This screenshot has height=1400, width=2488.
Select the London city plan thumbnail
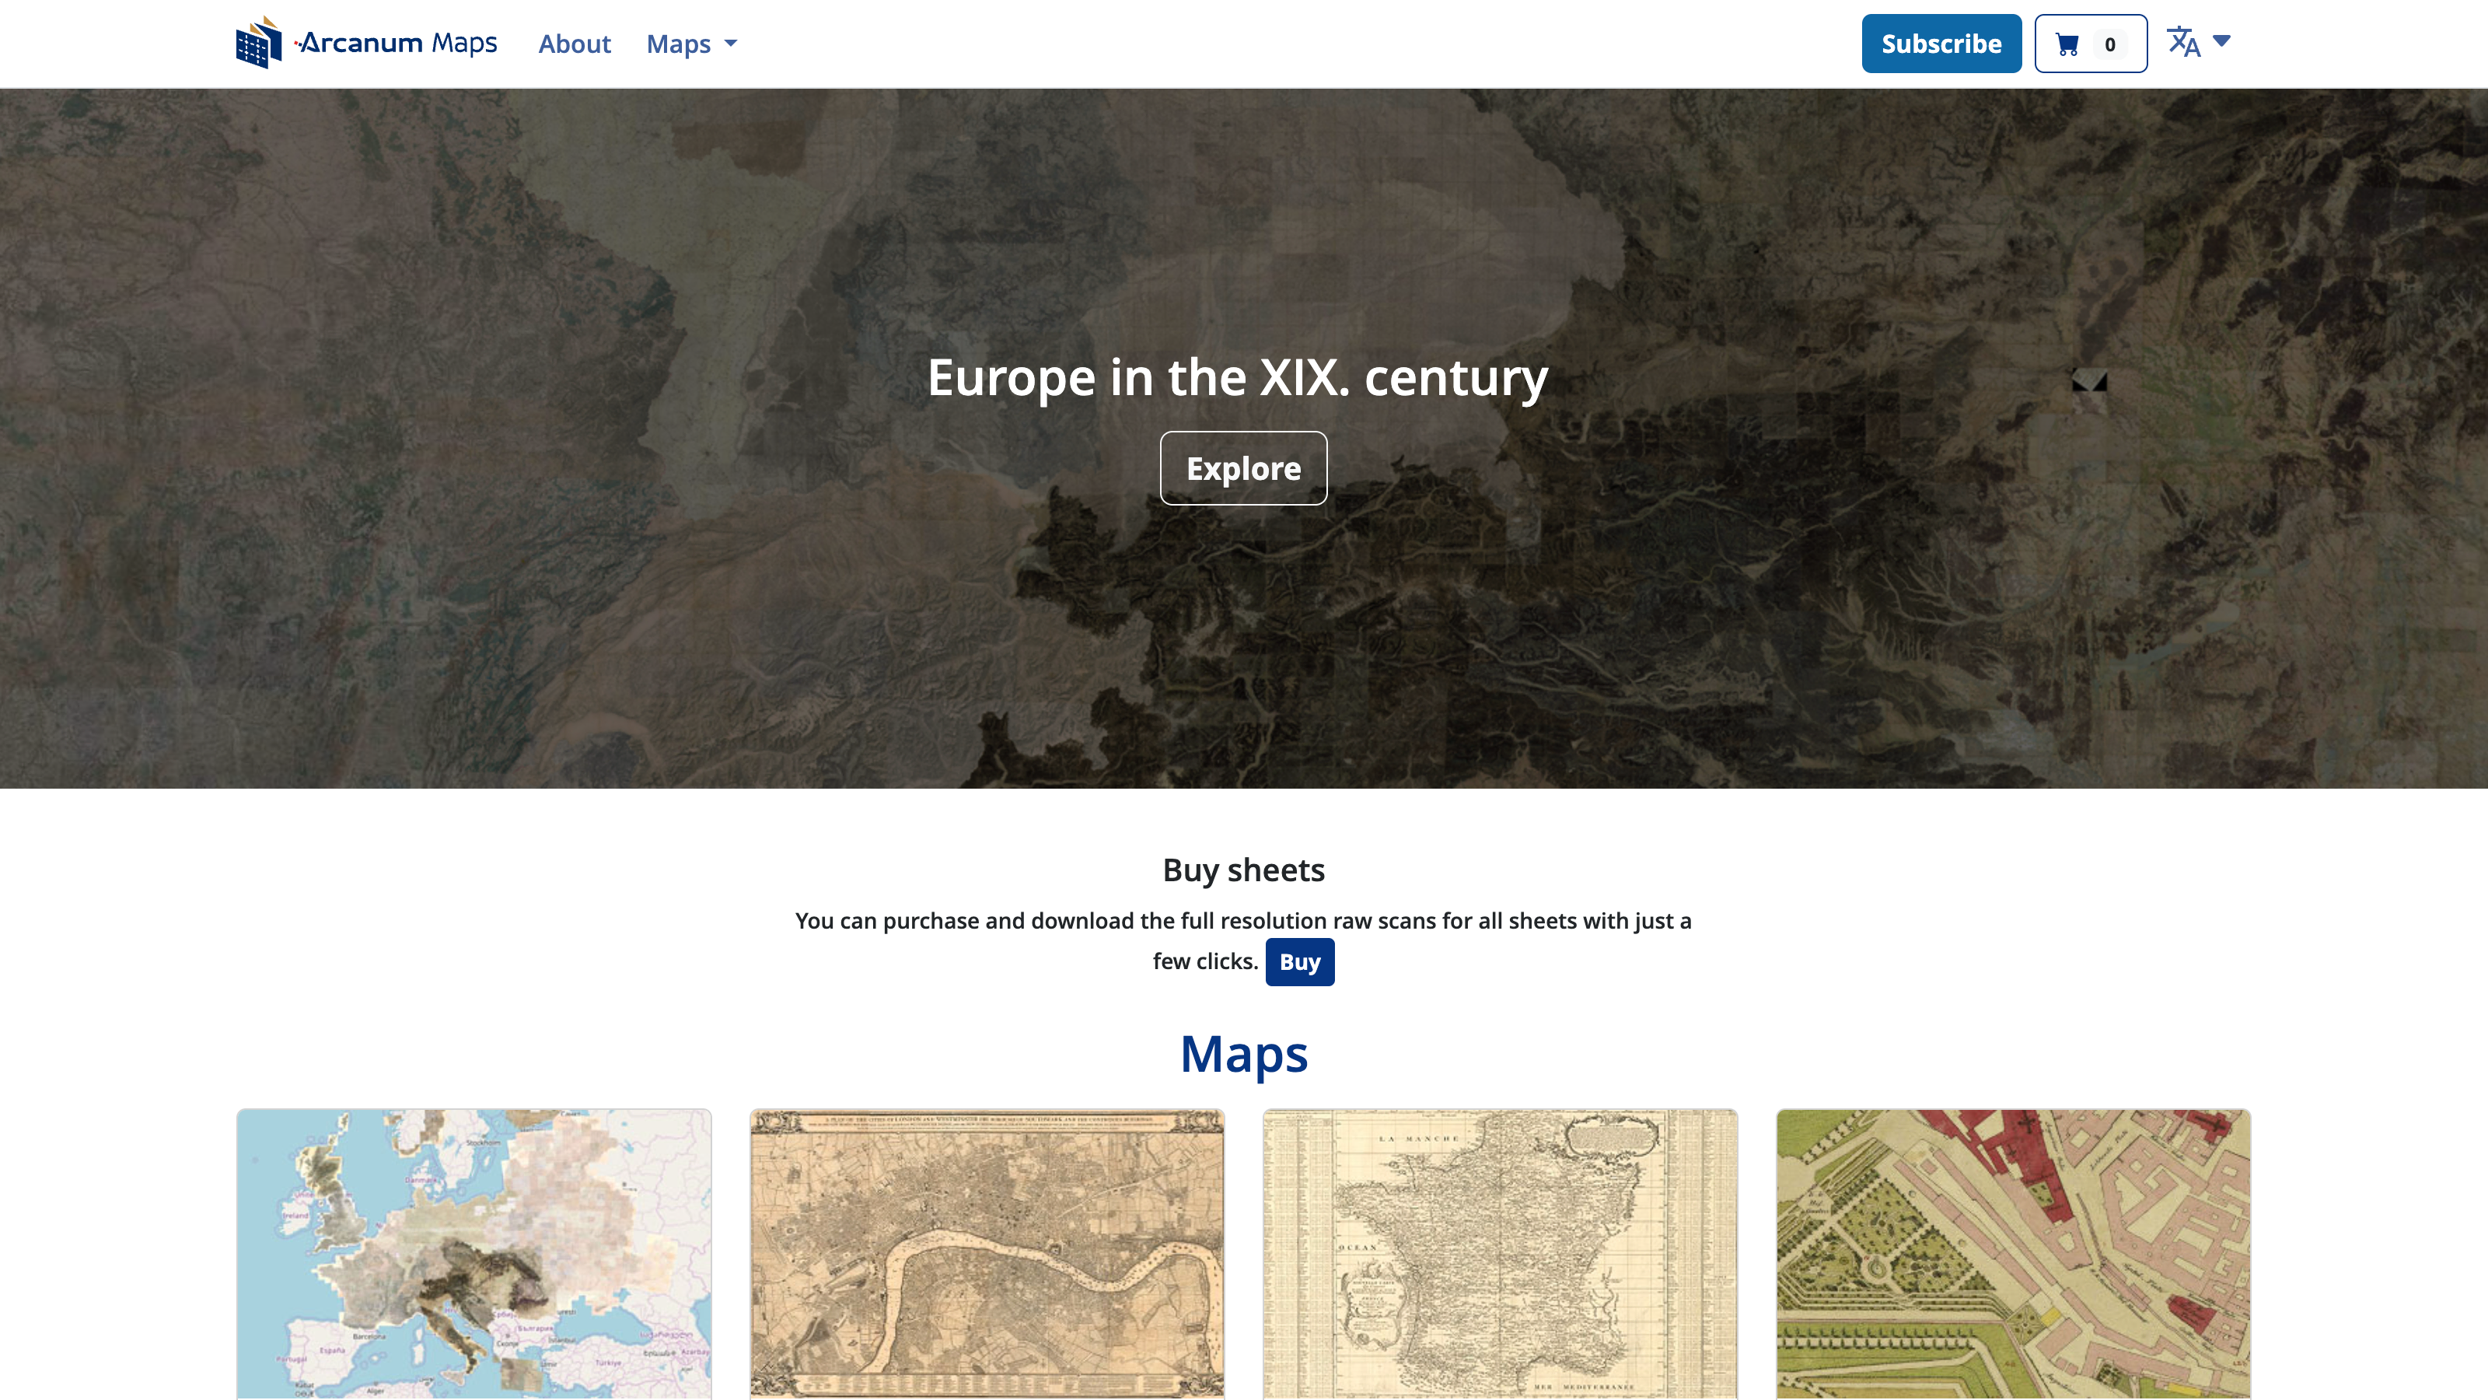pos(986,1253)
